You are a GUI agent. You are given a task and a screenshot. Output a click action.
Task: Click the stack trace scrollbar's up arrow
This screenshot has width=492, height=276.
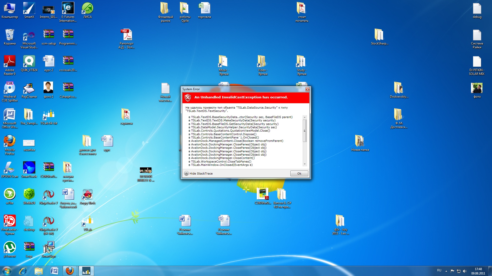point(305,117)
